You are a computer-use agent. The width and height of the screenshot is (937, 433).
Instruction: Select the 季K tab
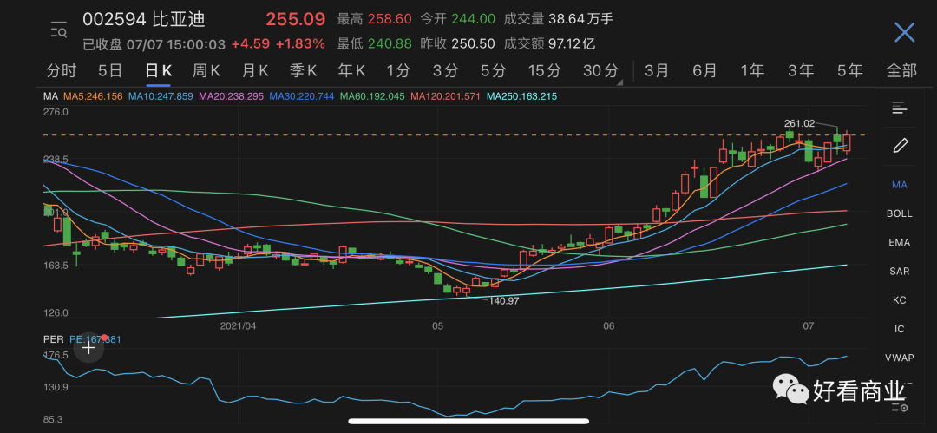tap(303, 71)
